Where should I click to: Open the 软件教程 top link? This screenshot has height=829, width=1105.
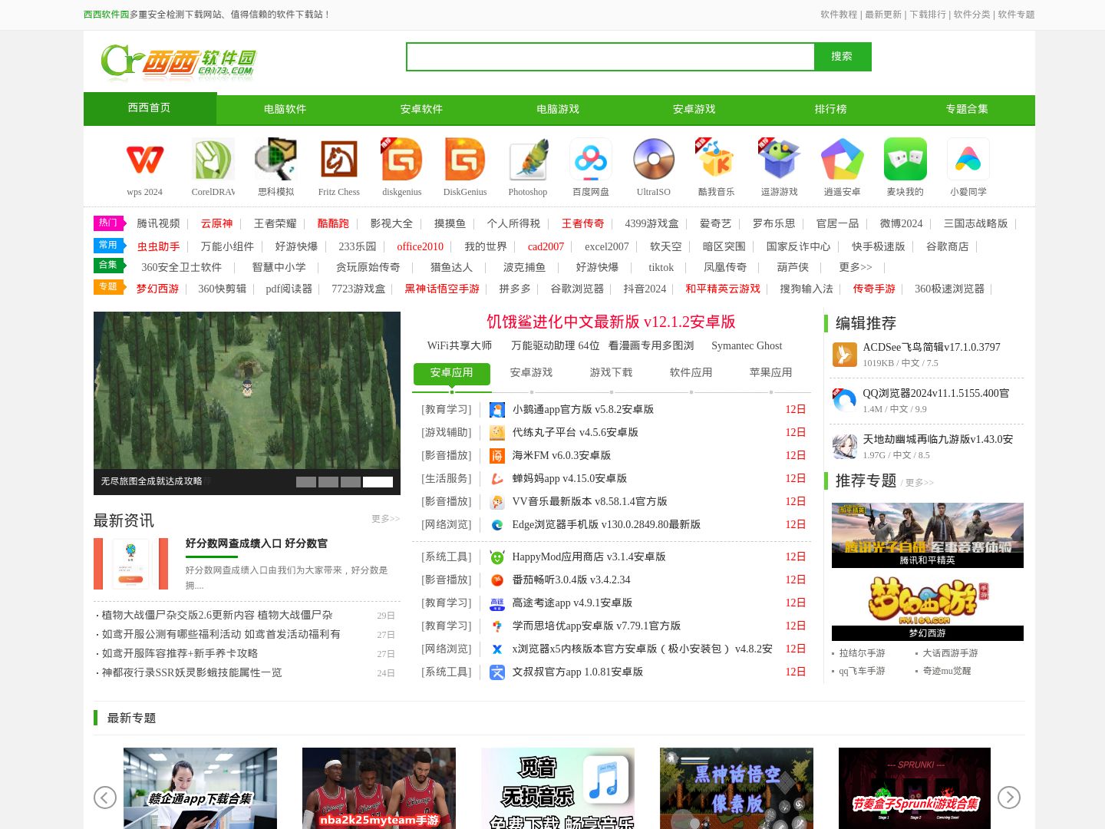839,15
